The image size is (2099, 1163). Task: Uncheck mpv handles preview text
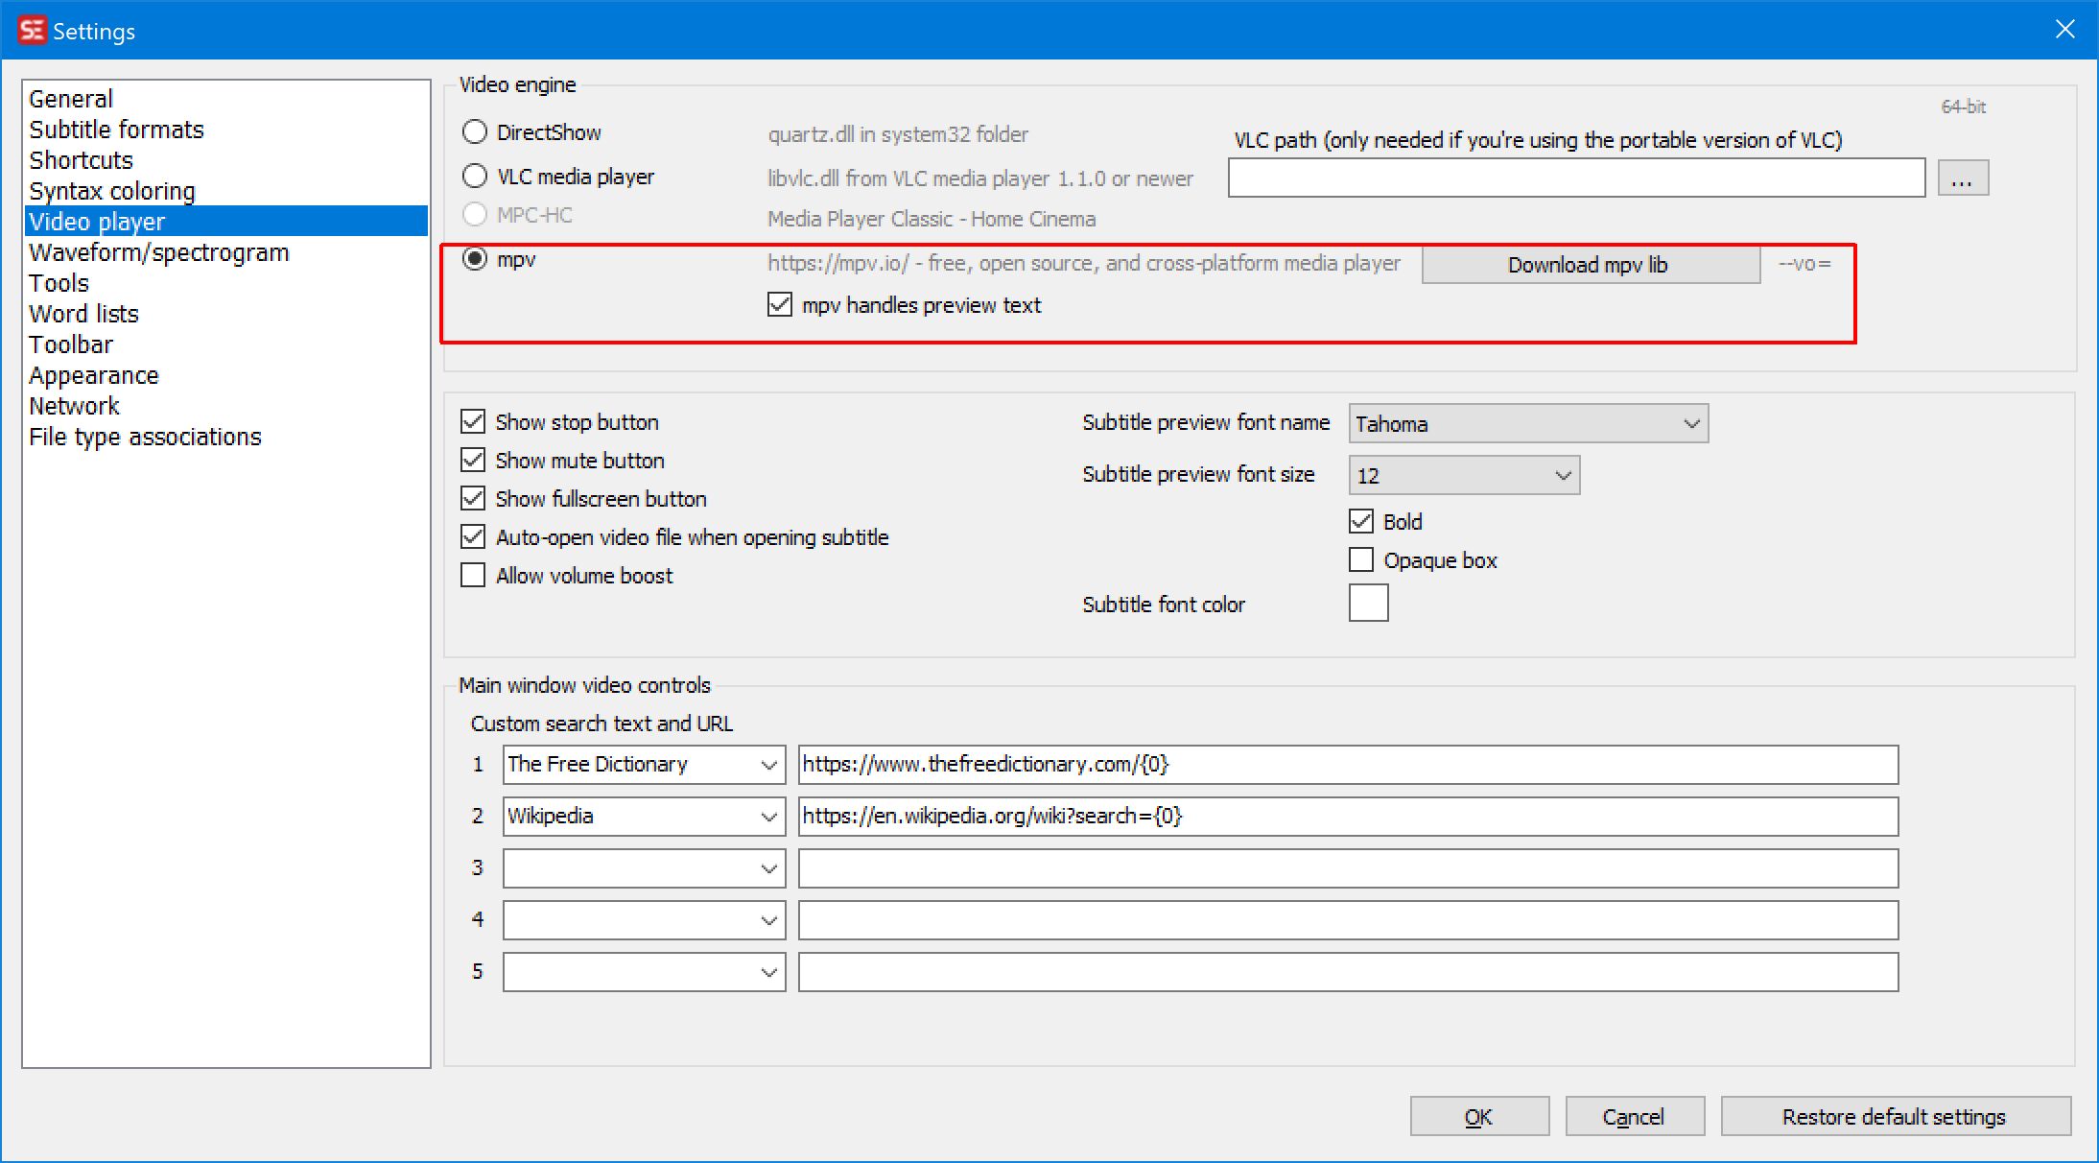780,305
